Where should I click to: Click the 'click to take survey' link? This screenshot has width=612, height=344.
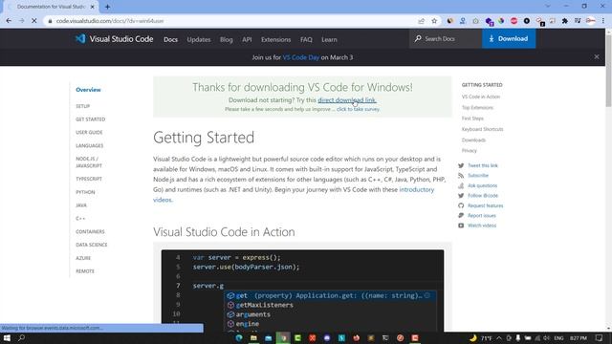[x=358, y=109]
